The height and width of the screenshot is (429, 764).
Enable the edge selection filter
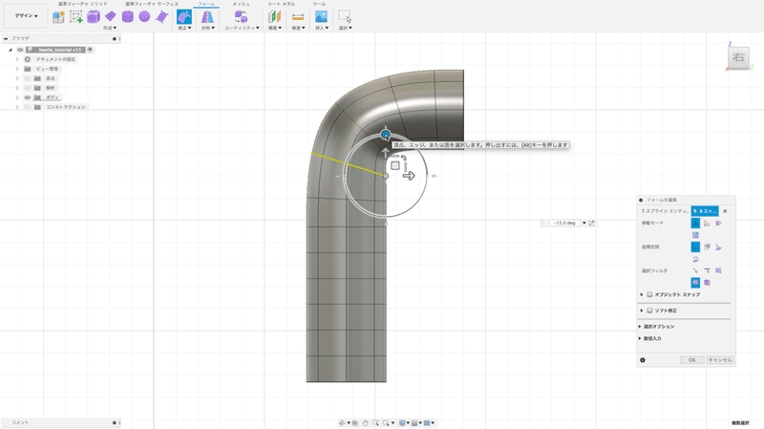pos(707,270)
